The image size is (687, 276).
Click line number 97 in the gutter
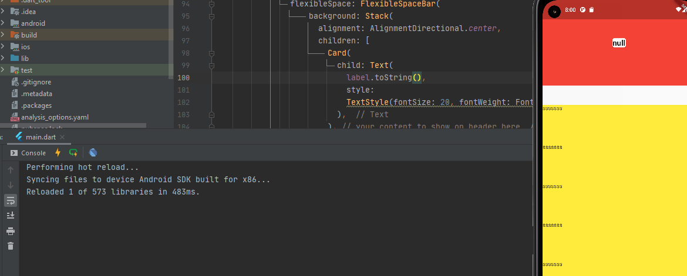tap(186, 40)
